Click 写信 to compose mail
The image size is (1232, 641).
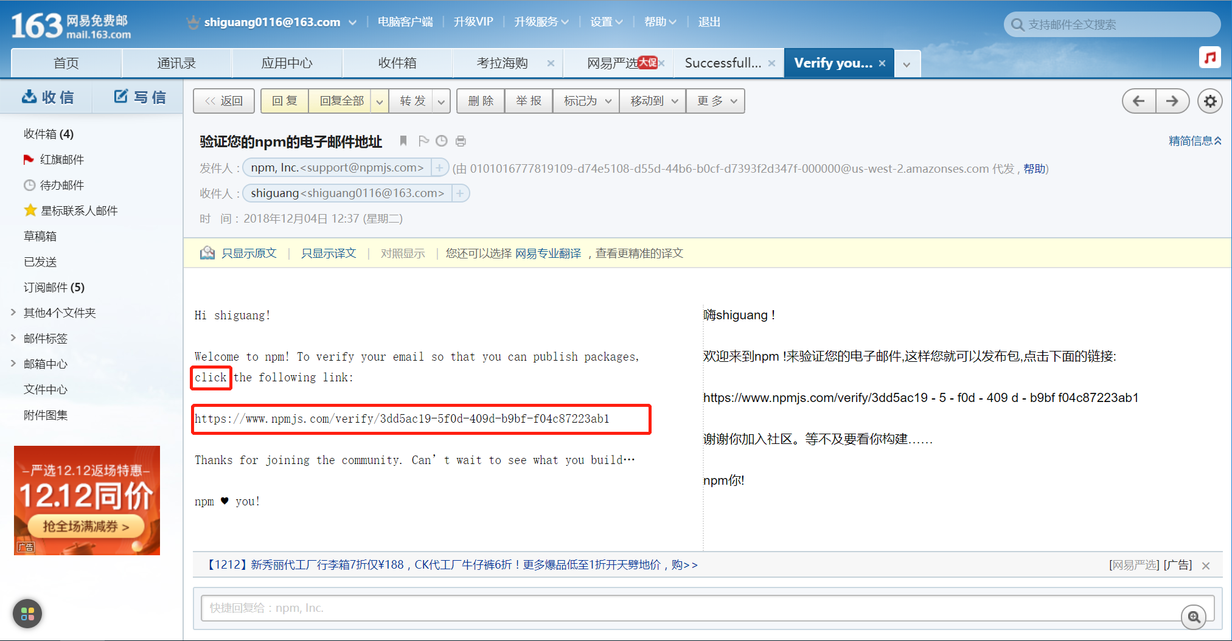click(140, 97)
